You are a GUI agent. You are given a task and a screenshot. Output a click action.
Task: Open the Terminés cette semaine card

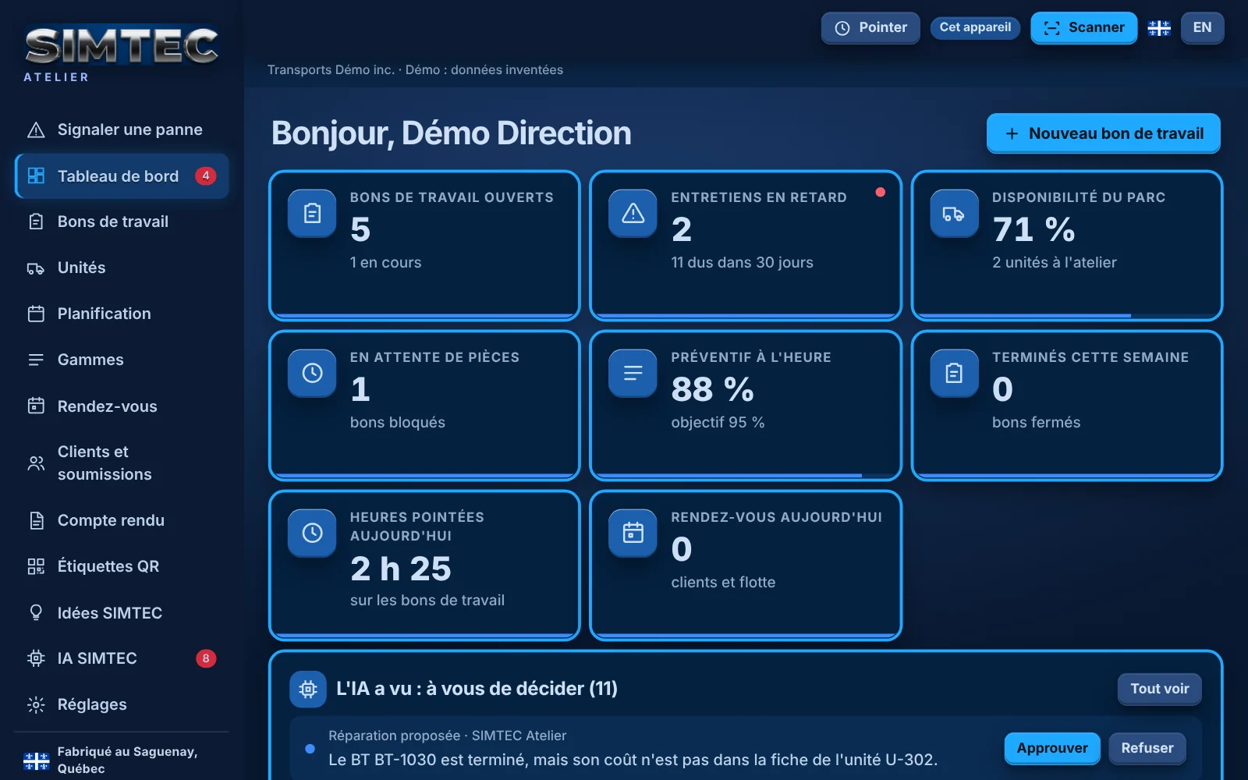[x=1066, y=405]
